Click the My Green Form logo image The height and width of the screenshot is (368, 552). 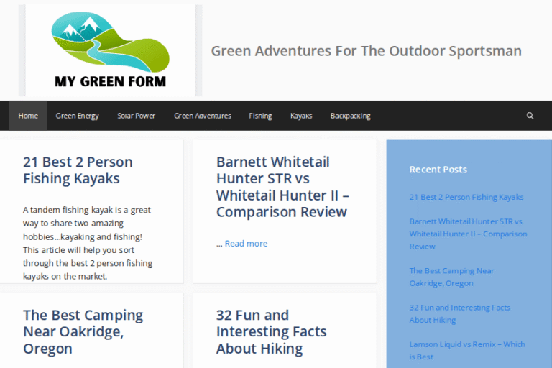(110, 50)
